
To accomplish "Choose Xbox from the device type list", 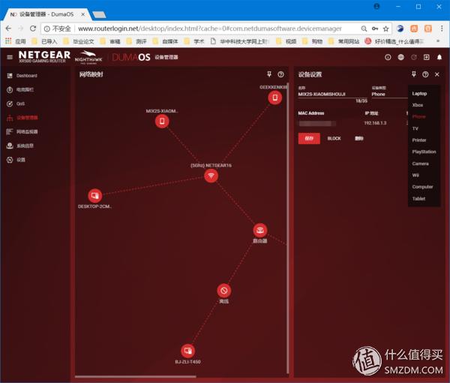I will pos(418,105).
